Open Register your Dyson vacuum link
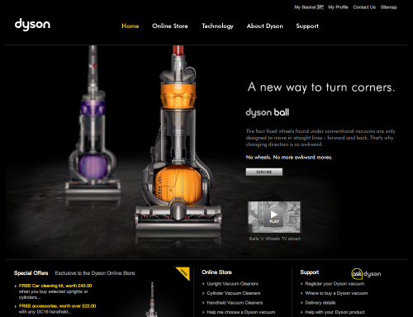The image size is (413, 317). (335, 284)
